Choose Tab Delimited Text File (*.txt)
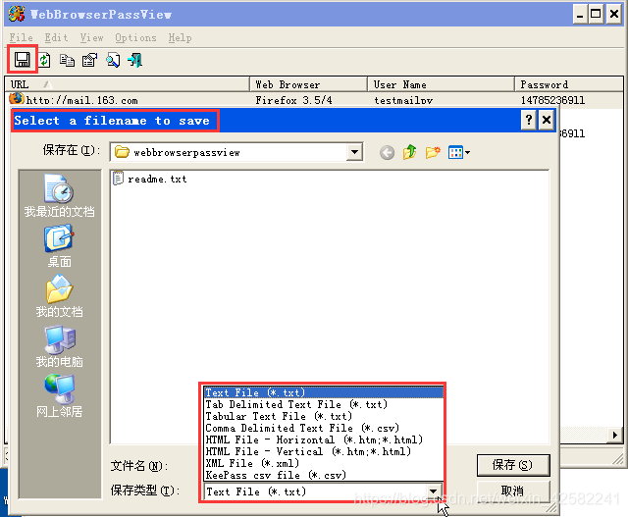628x517 pixels. click(x=324, y=404)
